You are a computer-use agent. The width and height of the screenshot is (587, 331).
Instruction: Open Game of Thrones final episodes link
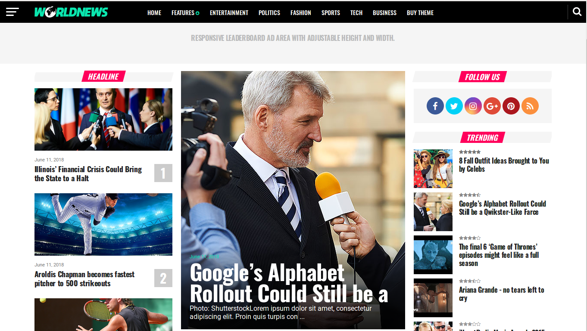pyautogui.click(x=499, y=255)
